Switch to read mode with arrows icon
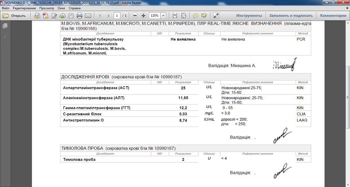Viewport: 350px width, 187px height. pyautogui.click(x=216, y=16)
